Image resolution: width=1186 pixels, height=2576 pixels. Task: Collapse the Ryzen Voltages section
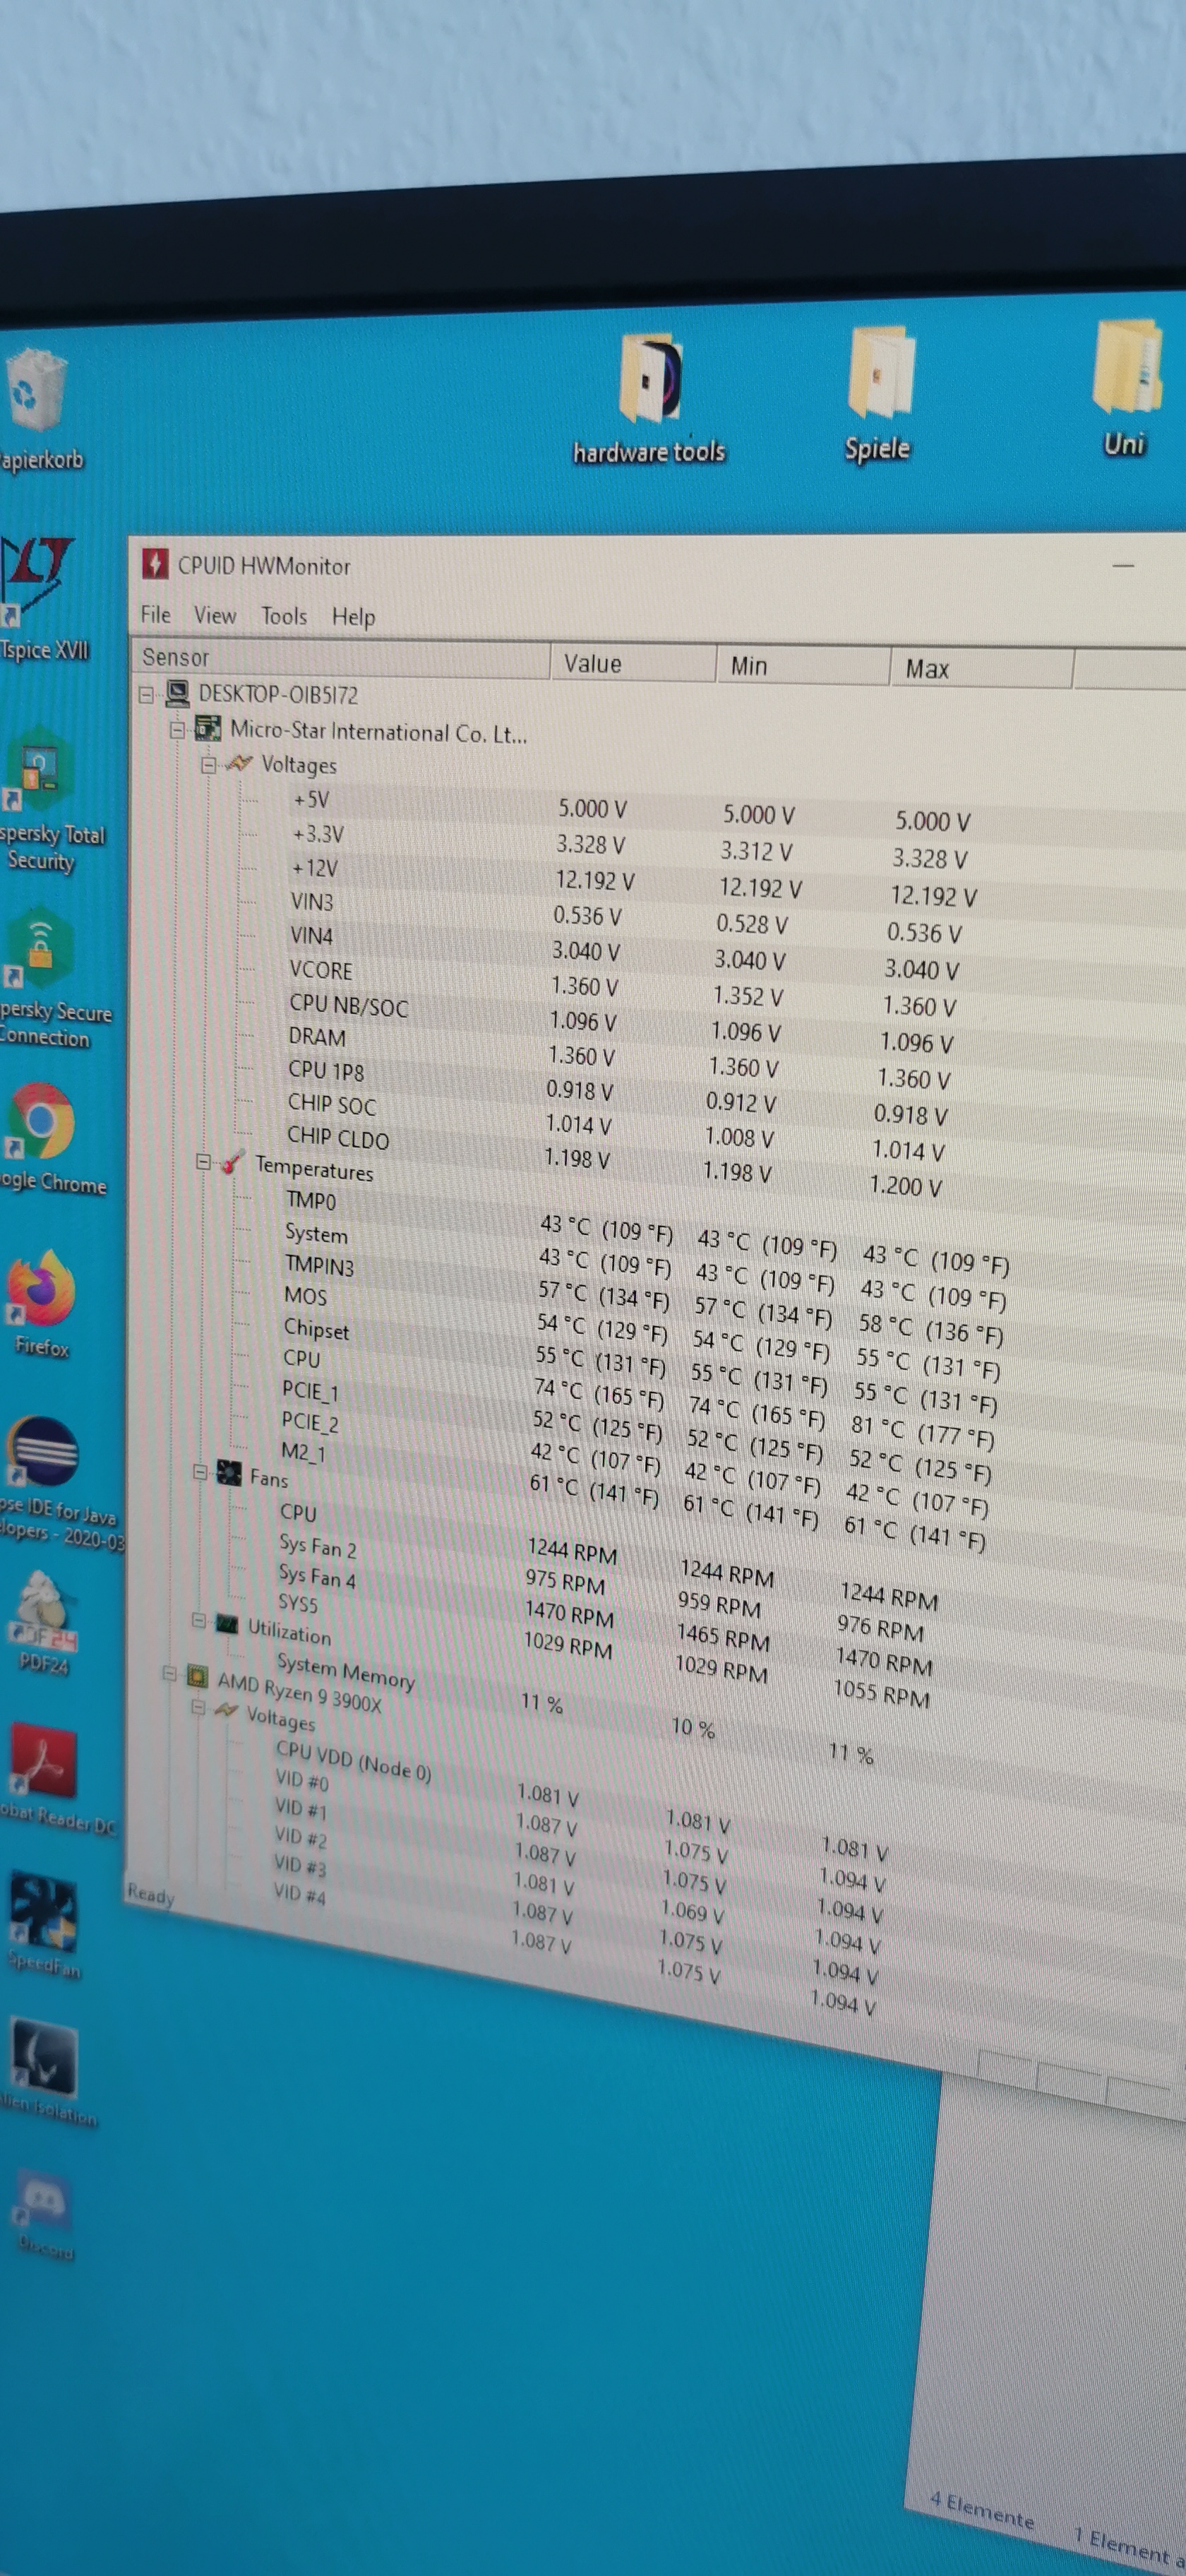point(198,1706)
